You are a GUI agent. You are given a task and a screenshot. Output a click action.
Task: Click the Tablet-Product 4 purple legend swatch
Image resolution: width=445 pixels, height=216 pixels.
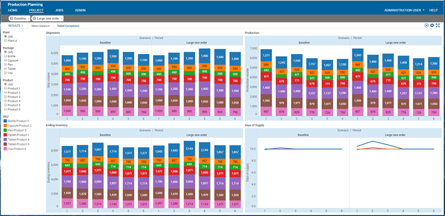[x=5, y=140]
